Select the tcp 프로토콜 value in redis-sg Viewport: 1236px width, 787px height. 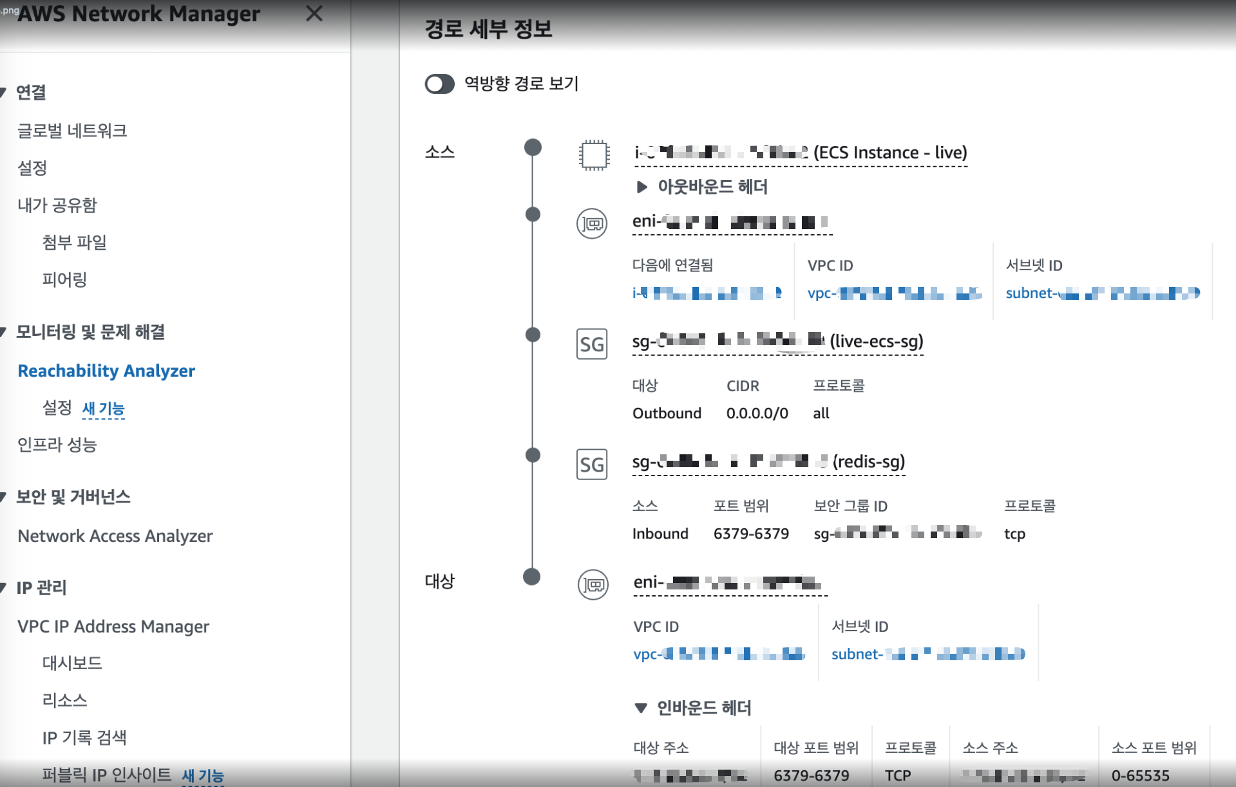(x=1014, y=533)
